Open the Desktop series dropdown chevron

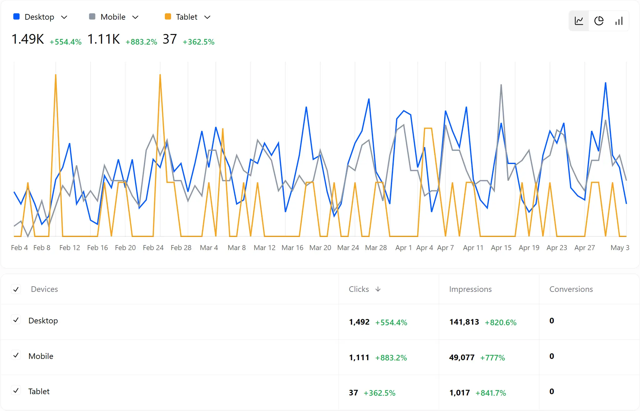point(64,17)
